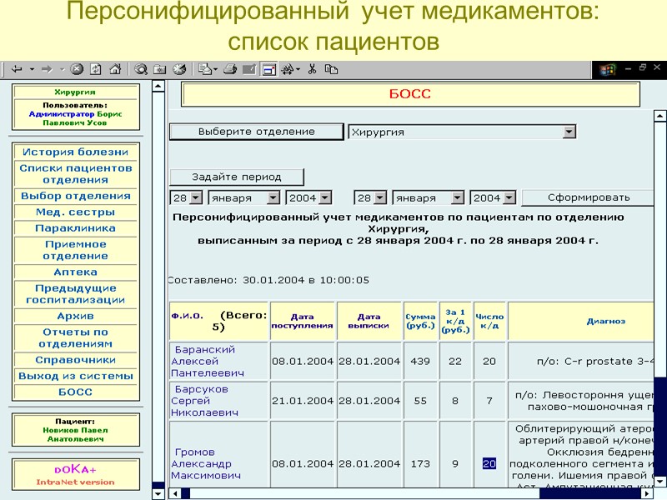Click the sidebar frame scroll-up arrow
667x500 pixels.
[x=158, y=86]
